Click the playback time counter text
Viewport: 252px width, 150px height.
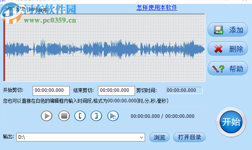pyautogui.click(x=163, y=116)
